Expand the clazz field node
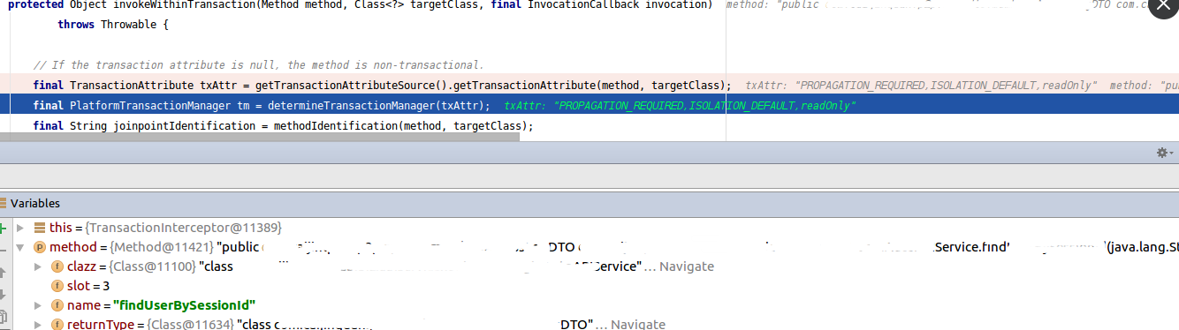The image size is (1179, 330). click(38, 266)
